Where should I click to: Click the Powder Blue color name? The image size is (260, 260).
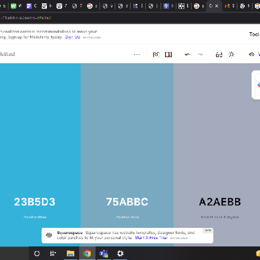[127, 217]
